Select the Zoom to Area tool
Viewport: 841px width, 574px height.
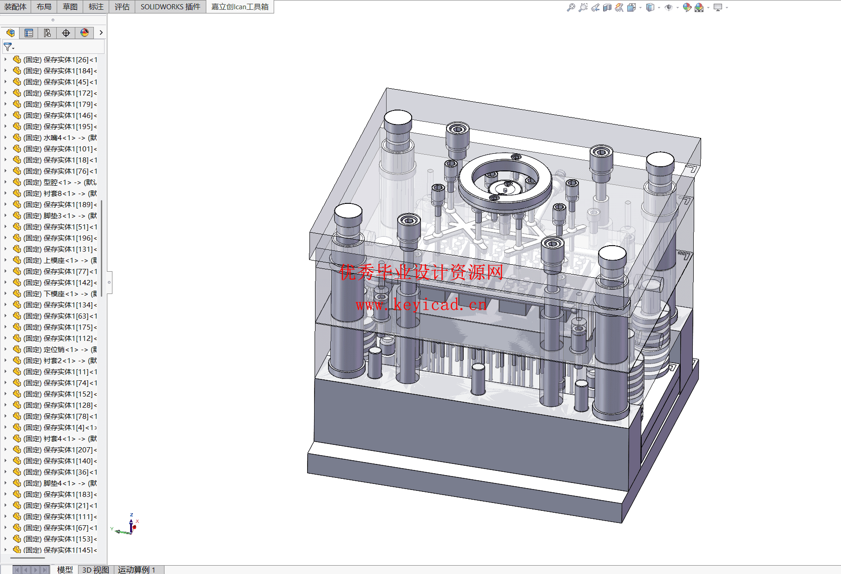tap(583, 7)
